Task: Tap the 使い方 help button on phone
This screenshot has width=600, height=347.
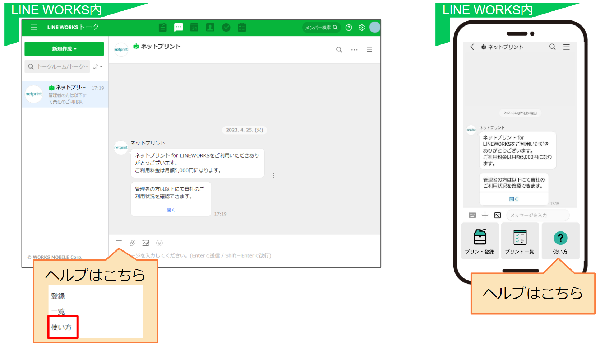Action: 560,241
